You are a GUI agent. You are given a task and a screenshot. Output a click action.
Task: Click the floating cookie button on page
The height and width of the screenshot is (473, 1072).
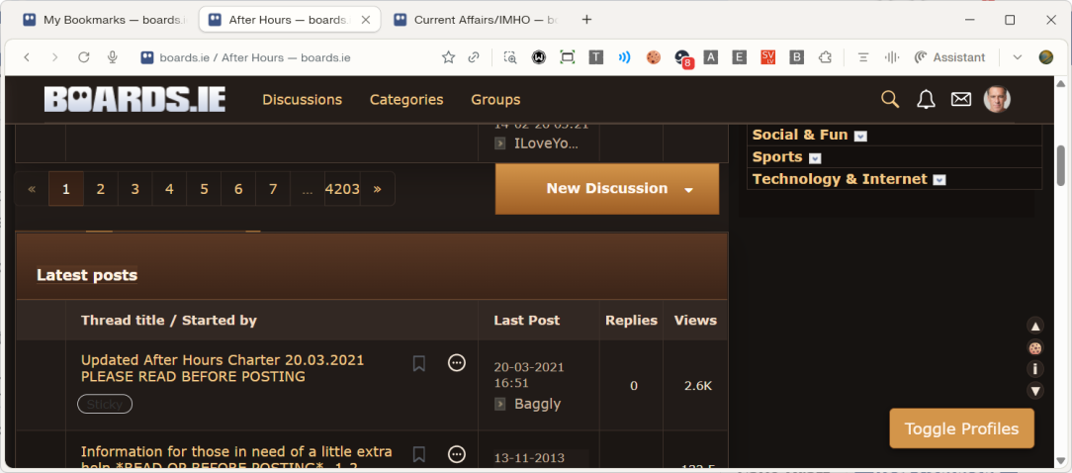pos(1035,347)
